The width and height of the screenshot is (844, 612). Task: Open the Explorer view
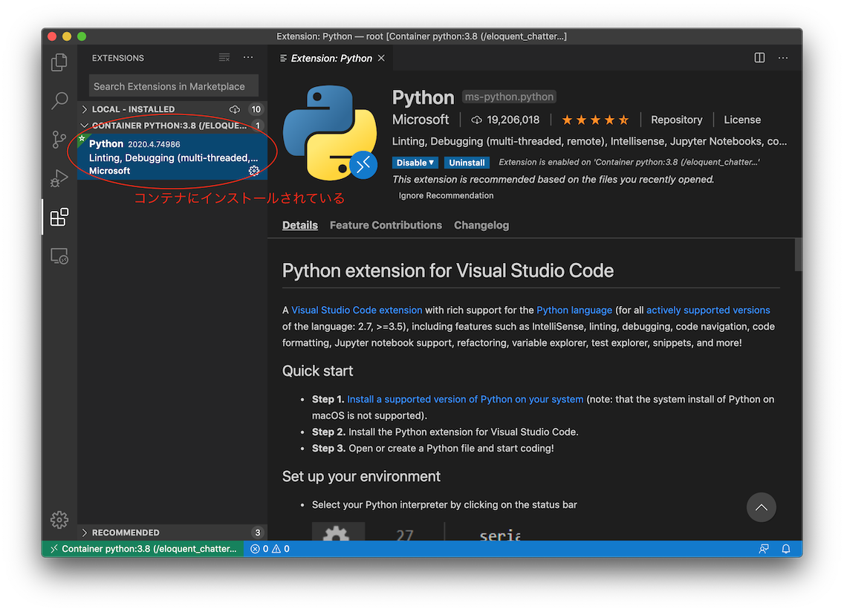click(59, 62)
